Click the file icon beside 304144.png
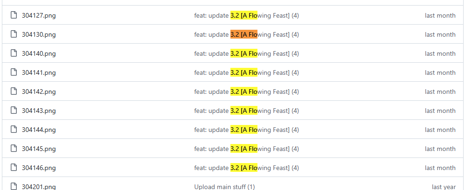 (x=14, y=130)
